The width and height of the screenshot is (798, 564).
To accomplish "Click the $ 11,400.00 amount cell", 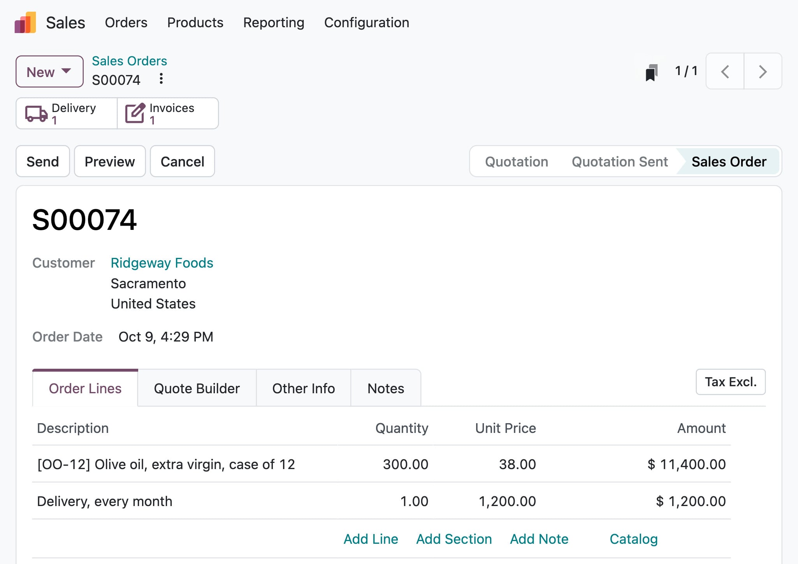I will coord(687,464).
